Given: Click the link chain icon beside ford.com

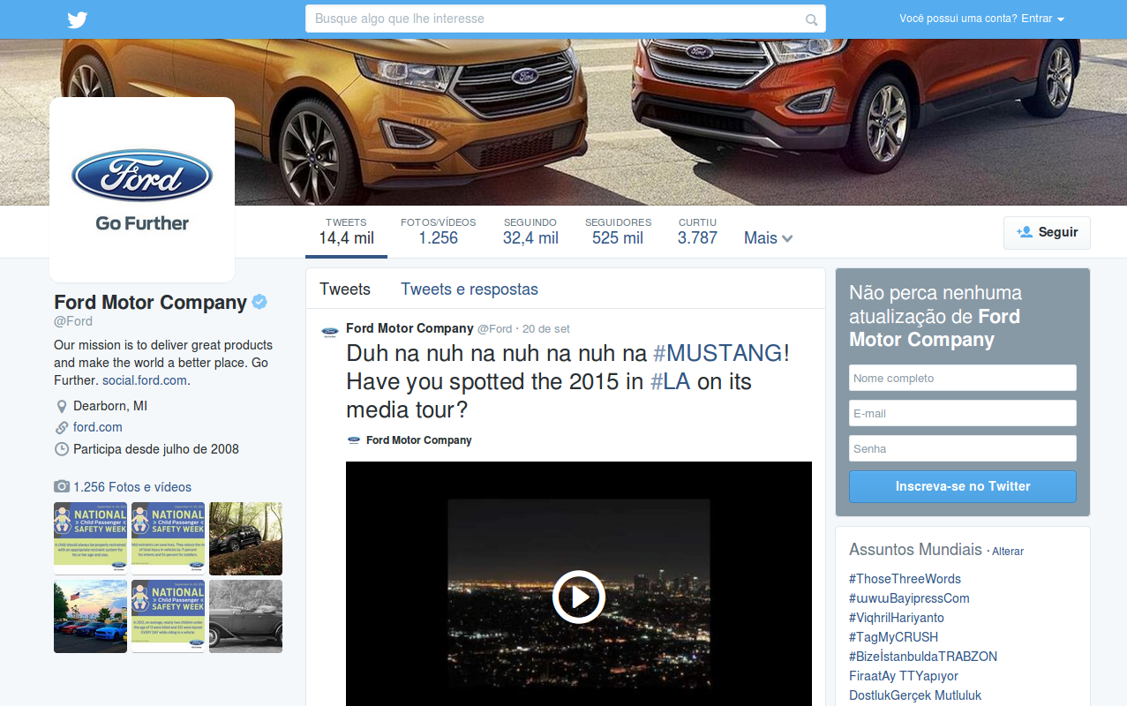Looking at the screenshot, I should [x=62, y=428].
